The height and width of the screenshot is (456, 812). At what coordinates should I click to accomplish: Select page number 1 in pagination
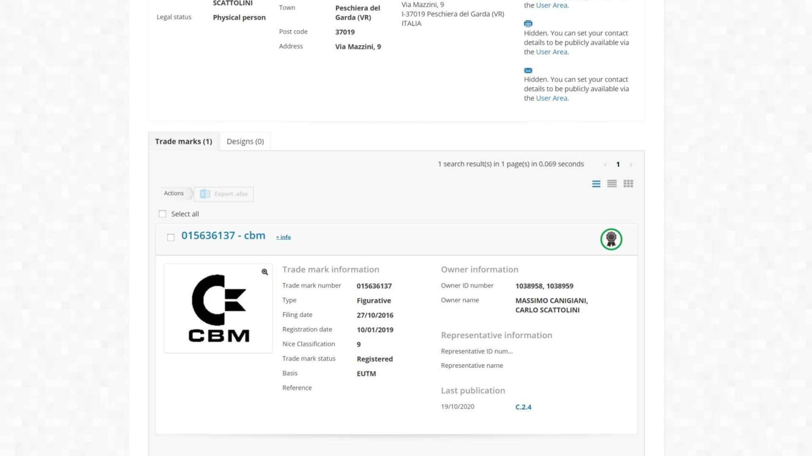618,165
